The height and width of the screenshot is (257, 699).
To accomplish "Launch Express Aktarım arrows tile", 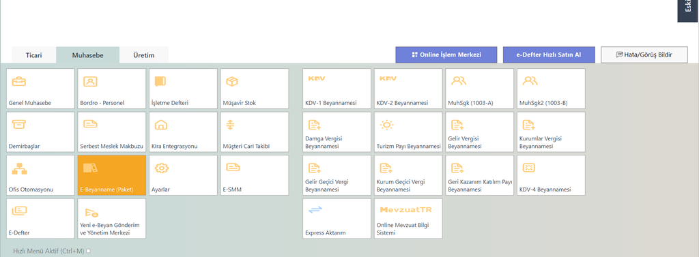I will pyautogui.click(x=337, y=218).
